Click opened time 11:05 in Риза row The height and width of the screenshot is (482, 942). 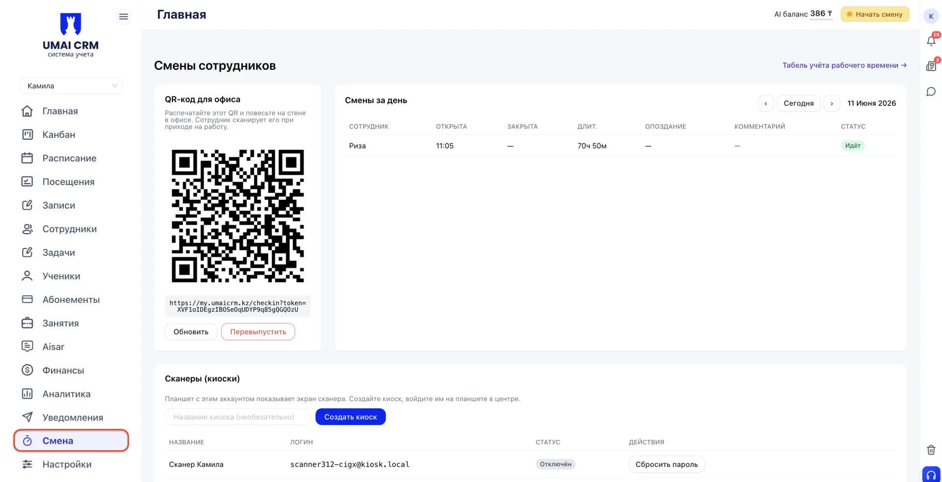[x=445, y=146]
